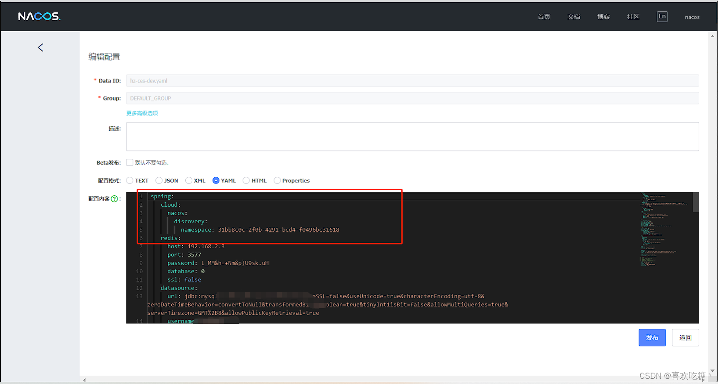
Task: Click inside the 描述 description textarea
Action: pos(412,136)
